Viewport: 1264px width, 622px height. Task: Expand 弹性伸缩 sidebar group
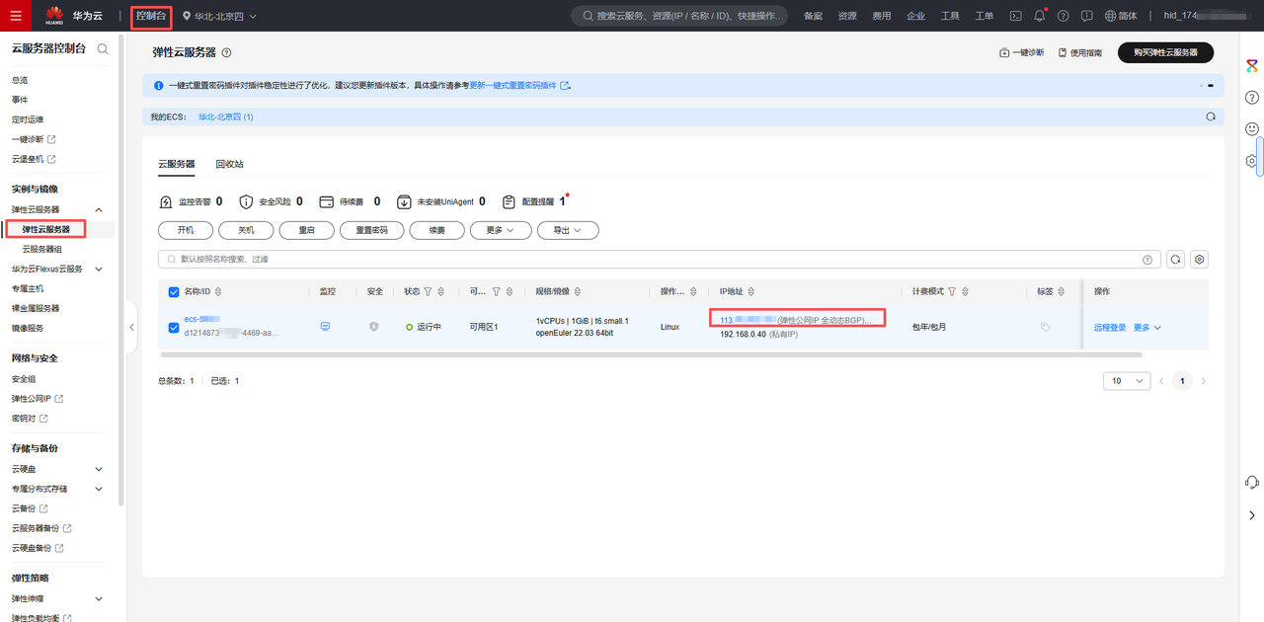click(x=99, y=598)
